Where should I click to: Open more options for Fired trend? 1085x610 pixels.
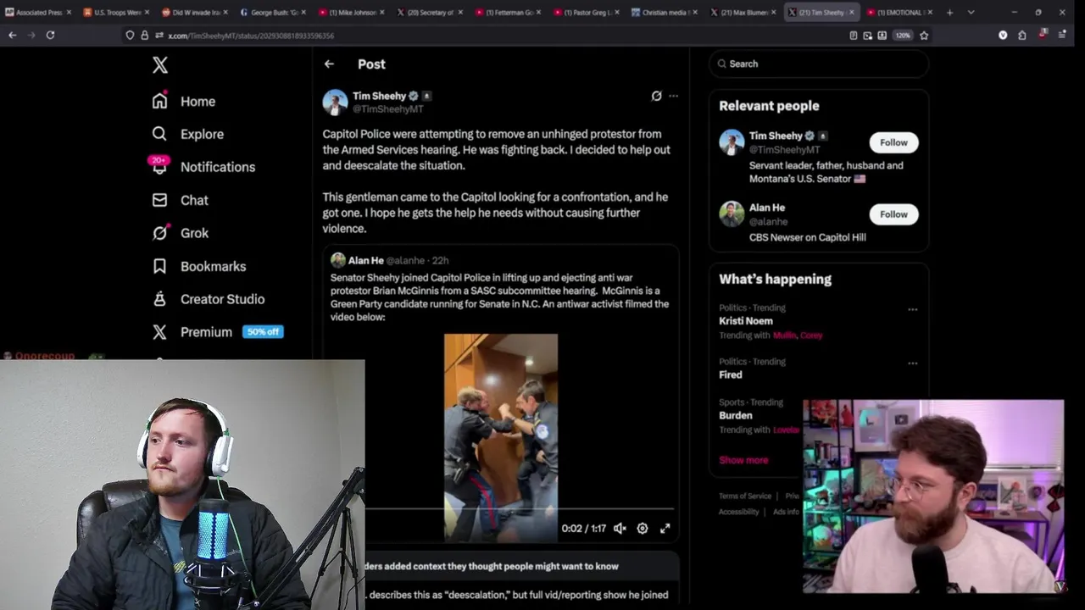(913, 363)
